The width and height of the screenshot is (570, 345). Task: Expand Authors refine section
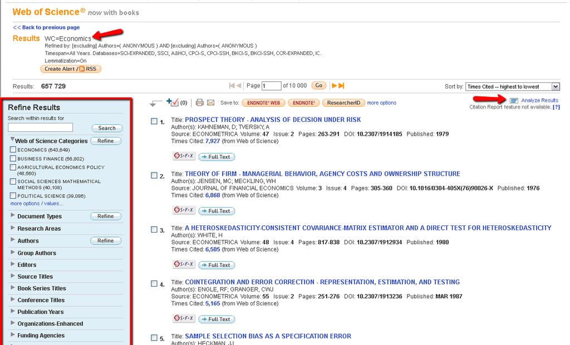coord(13,240)
